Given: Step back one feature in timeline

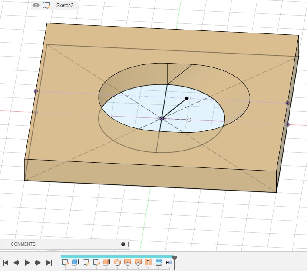Looking at the screenshot, I should pyautogui.click(x=16, y=263).
